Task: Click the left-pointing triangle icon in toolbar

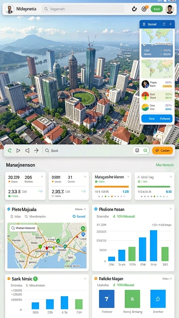Action: (27, 151)
